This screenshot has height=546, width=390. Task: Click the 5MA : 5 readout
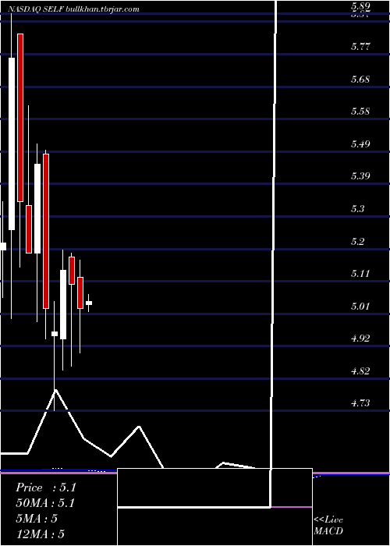point(37,519)
